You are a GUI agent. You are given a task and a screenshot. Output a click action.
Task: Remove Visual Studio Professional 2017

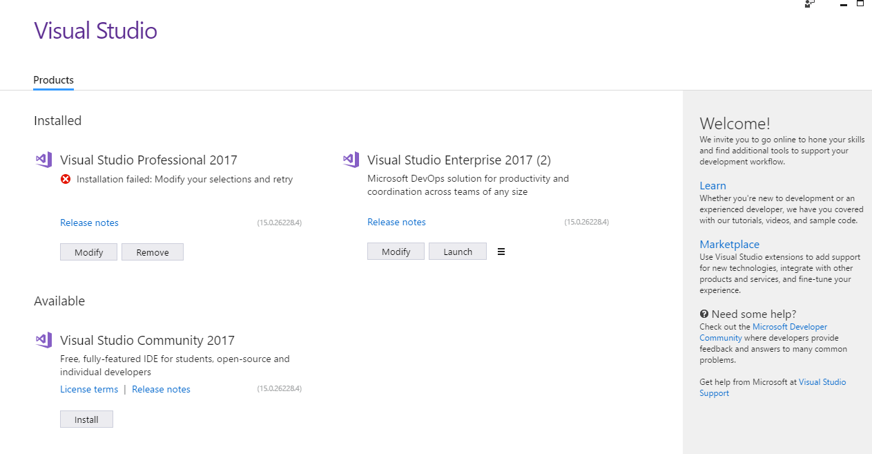(x=153, y=252)
